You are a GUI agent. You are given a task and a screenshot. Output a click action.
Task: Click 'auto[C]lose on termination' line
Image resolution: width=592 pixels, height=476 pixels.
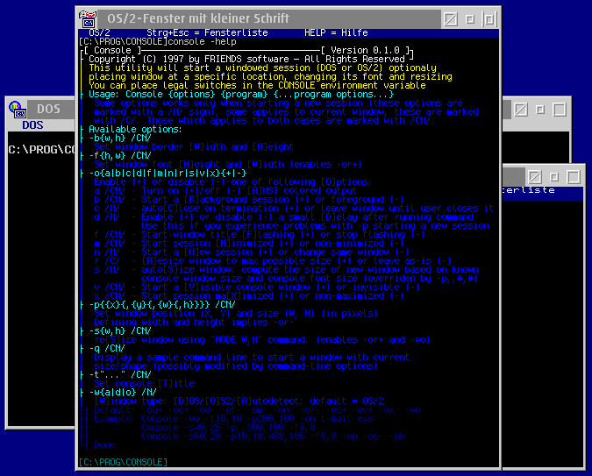[x=294, y=209]
